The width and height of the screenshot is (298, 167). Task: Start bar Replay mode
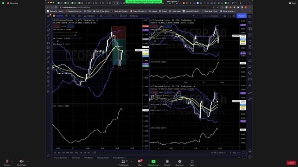click(x=134, y=16)
